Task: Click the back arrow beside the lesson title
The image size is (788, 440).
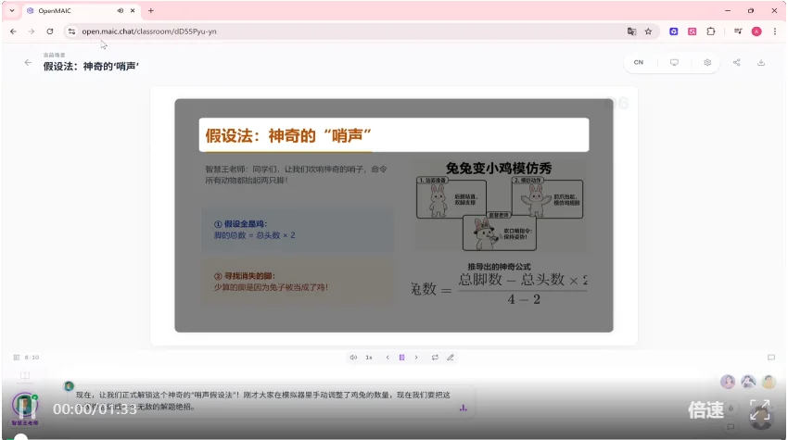Action: pyautogui.click(x=28, y=63)
